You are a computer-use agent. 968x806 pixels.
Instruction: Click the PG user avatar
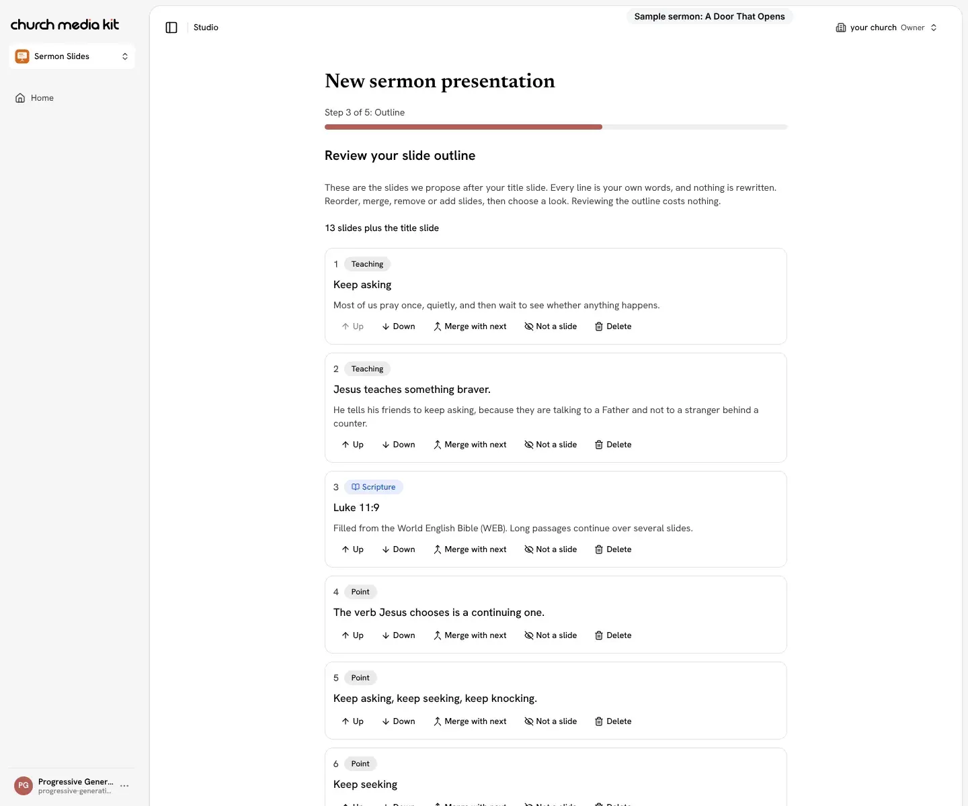[24, 785]
